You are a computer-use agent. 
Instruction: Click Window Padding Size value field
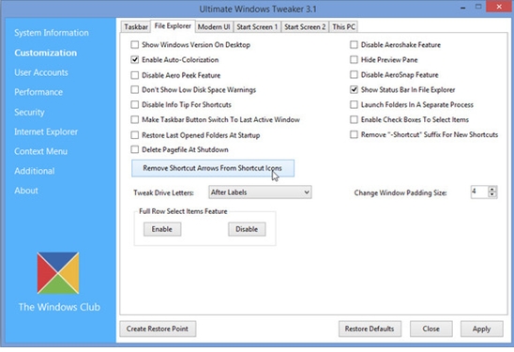(479, 192)
